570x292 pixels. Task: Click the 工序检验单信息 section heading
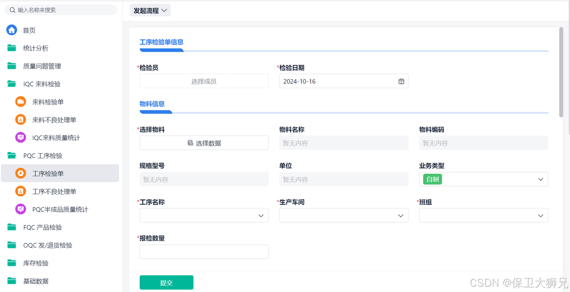click(161, 42)
